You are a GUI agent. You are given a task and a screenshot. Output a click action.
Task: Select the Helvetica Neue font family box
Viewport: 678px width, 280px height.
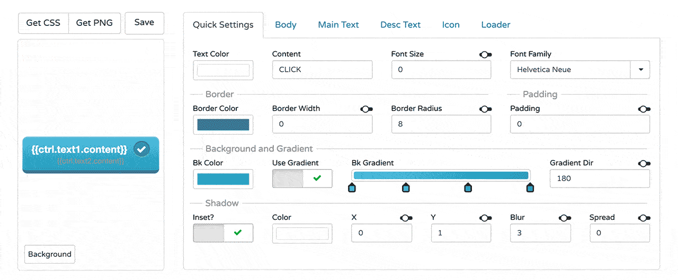tap(570, 70)
